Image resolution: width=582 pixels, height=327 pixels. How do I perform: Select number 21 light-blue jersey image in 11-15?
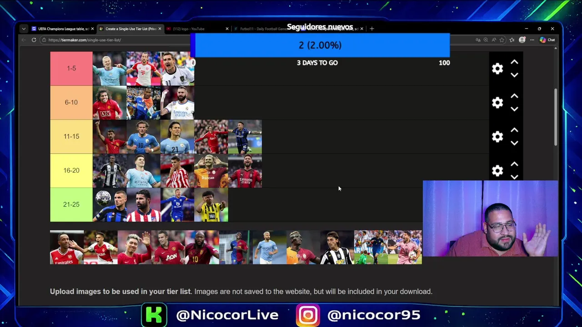pyautogui.click(x=177, y=137)
